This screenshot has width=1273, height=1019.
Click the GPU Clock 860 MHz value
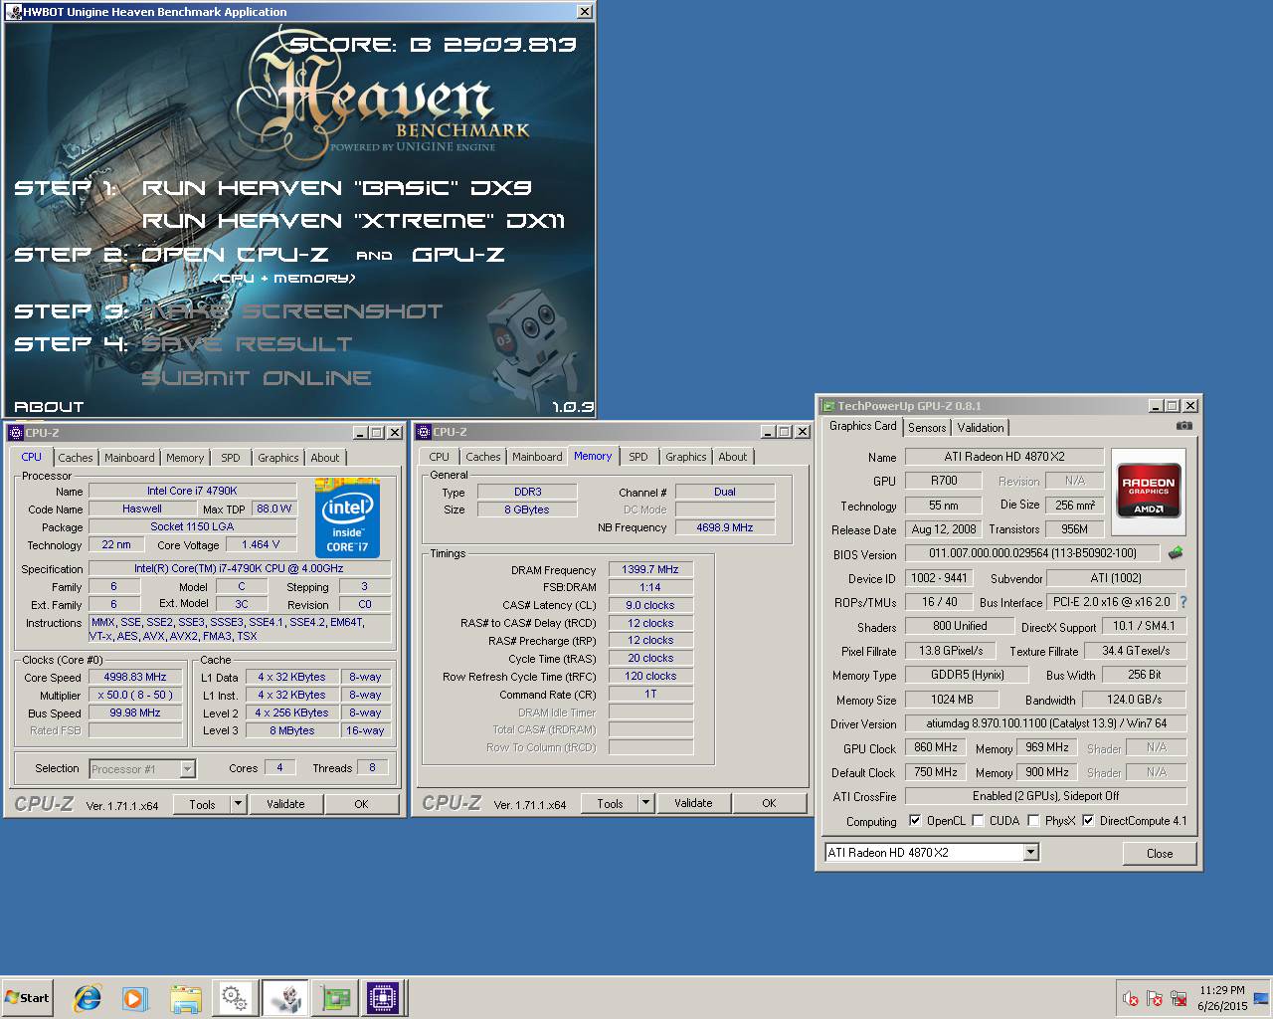(x=936, y=747)
